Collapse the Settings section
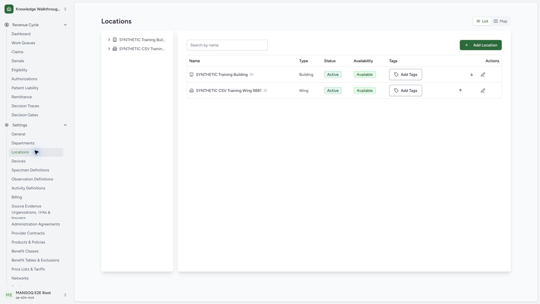The image size is (540, 304). 65,125
